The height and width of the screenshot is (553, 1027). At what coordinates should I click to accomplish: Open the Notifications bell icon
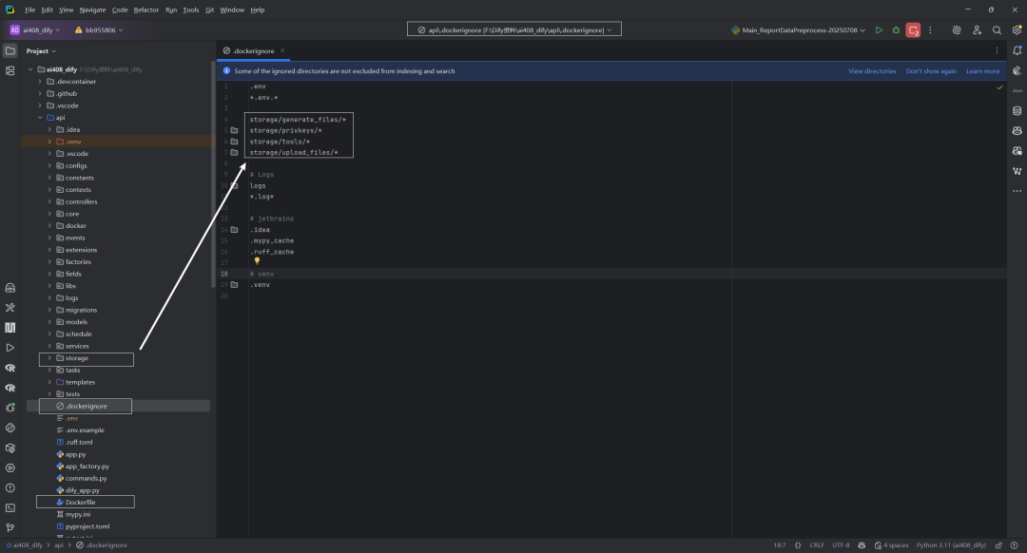pos(1017,50)
